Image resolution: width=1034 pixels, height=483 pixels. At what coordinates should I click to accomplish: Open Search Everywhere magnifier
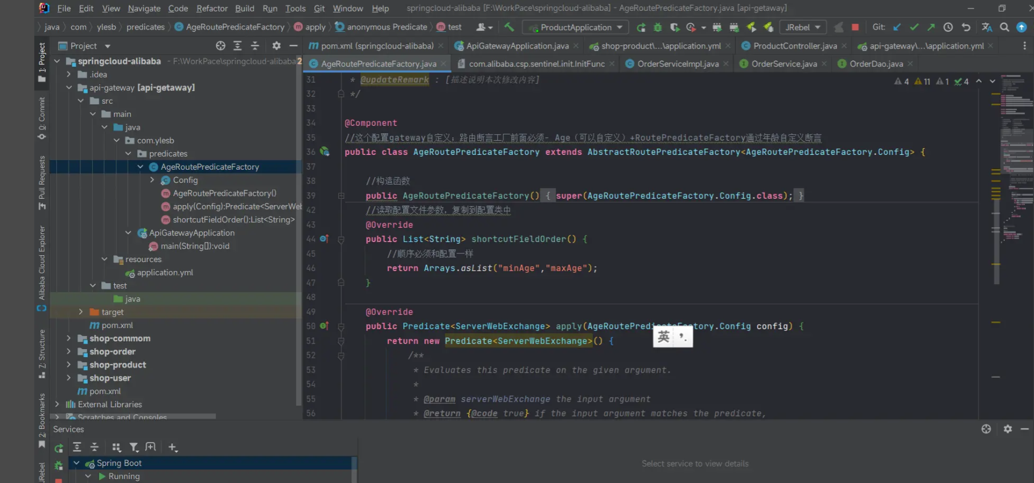pyautogui.click(x=1005, y=27)
